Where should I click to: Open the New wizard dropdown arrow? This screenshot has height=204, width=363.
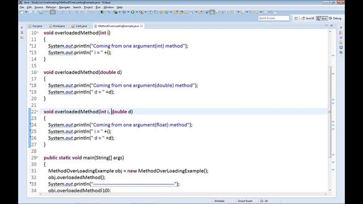pyautogui.click(x=26, y=12)
